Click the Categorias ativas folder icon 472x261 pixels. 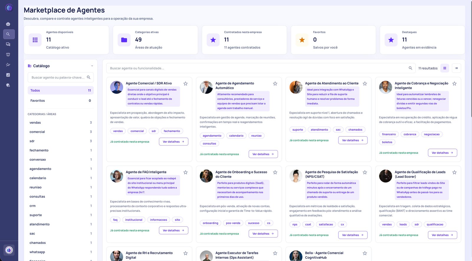[124, 40]
